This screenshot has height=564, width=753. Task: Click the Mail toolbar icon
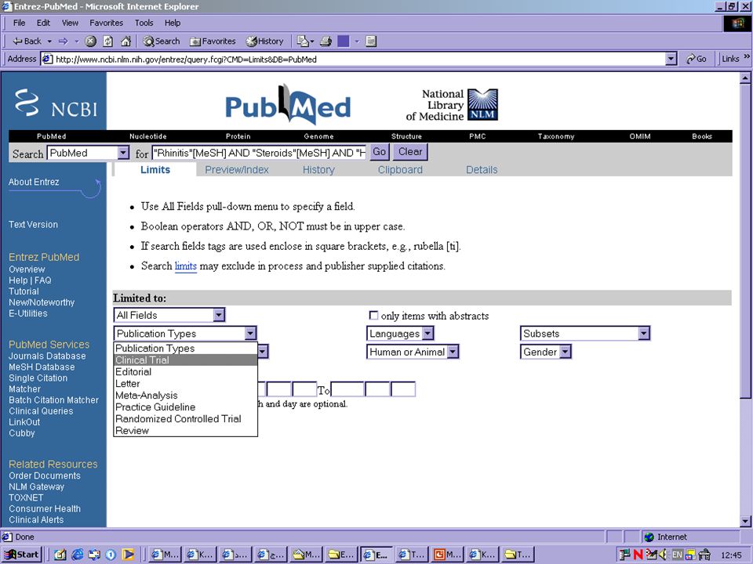[303, 42]
